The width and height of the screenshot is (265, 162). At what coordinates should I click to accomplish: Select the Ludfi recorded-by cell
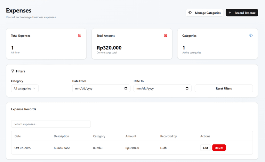pyautogui.click(x=164, y=148)
